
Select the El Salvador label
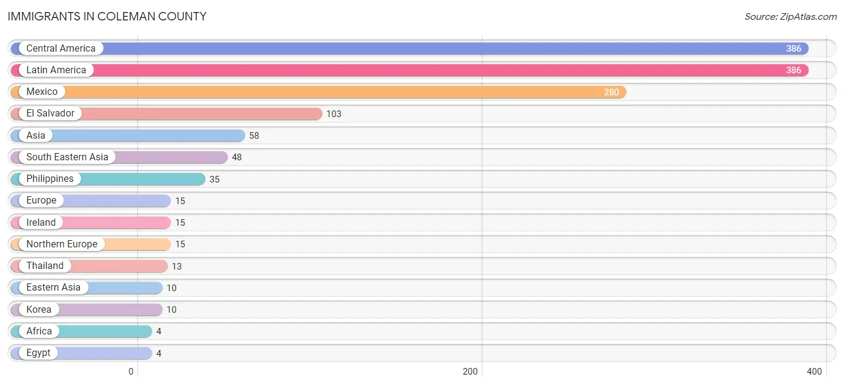pyautogui.click(x=50, y=113)
